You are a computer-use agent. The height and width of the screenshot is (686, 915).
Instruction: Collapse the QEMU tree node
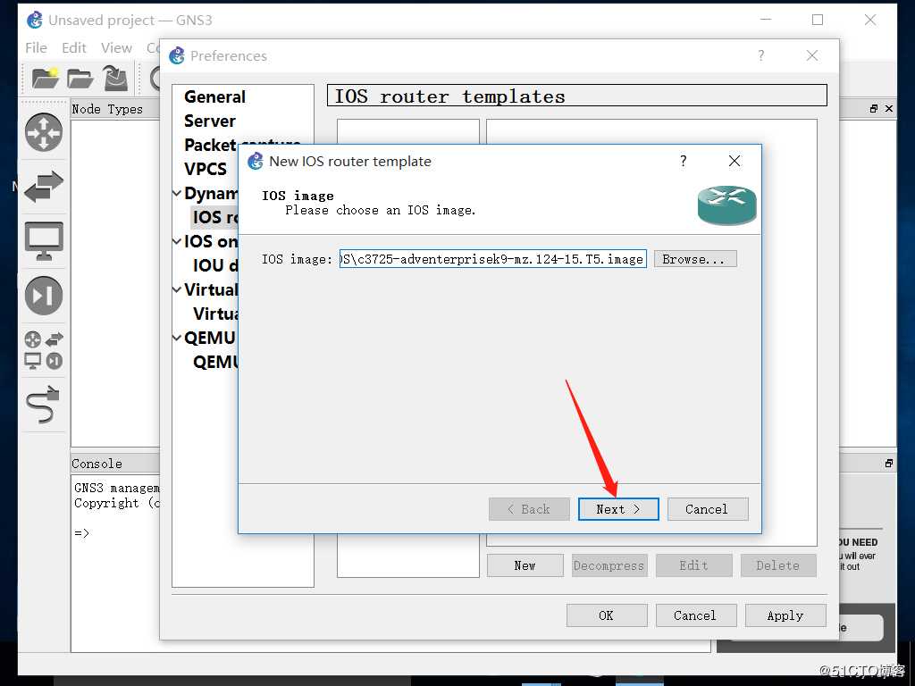178,338
